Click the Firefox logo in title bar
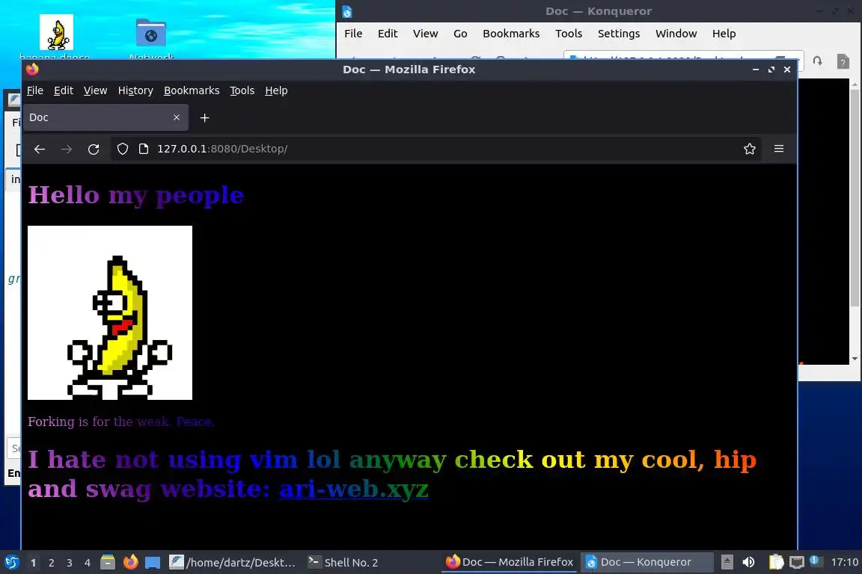The width and height of the screenshot is (862, 574). click(32, 70)
